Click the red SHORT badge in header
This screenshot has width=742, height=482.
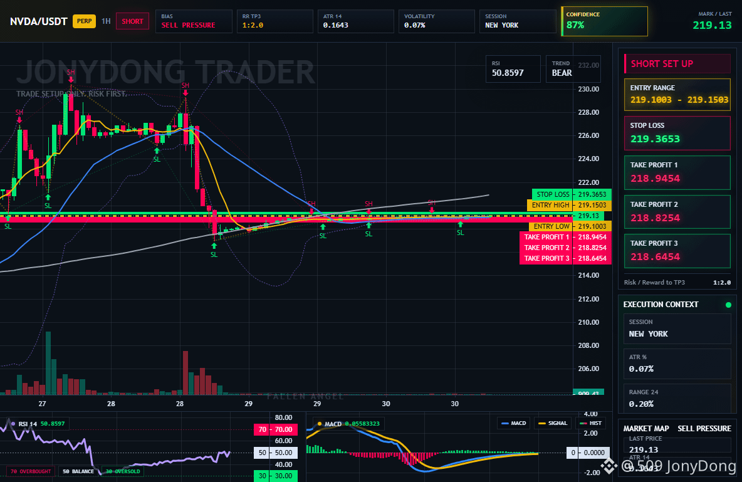point(132,21)
